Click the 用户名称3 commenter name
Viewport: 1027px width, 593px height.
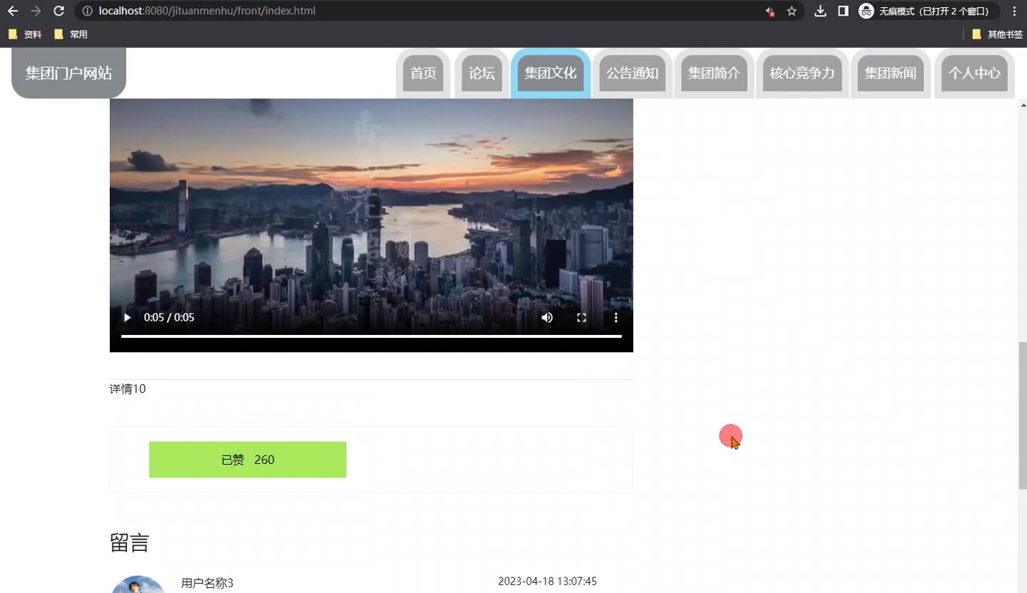207,583
